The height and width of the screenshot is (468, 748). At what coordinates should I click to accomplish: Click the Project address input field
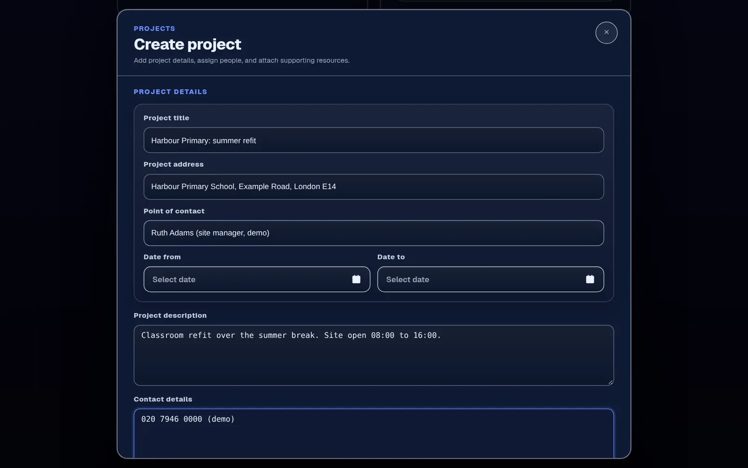[x=374, y=187]
